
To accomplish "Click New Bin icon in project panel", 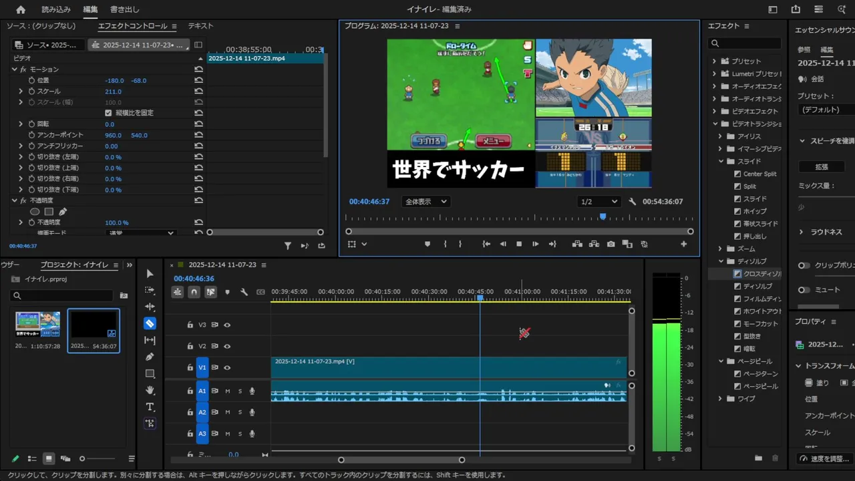I will click(x=124, y=295).
